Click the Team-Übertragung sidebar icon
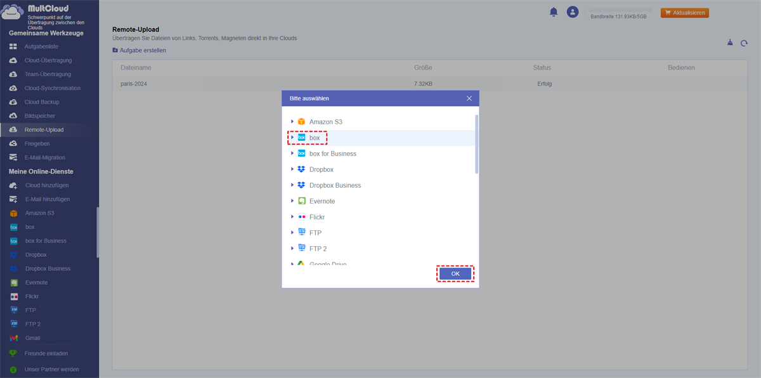Viewport: 761px width, 378px height. coord(13,74)
